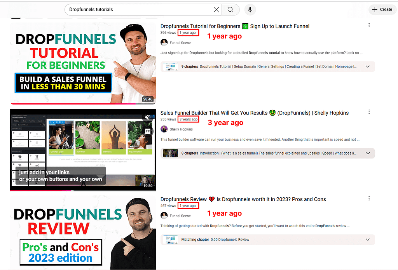Click the 28:46 duration badge

tap(148, 99)
